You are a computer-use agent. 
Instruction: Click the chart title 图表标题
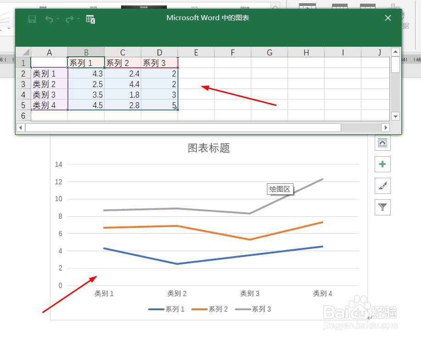(x=209, y=148)
